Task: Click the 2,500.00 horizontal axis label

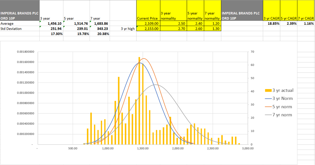Action: tap(213, 149)
